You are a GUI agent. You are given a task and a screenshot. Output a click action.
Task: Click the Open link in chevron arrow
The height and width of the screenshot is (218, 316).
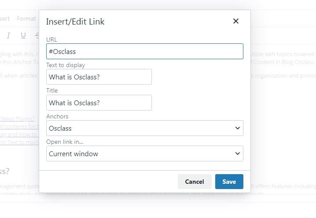(238, 154)
